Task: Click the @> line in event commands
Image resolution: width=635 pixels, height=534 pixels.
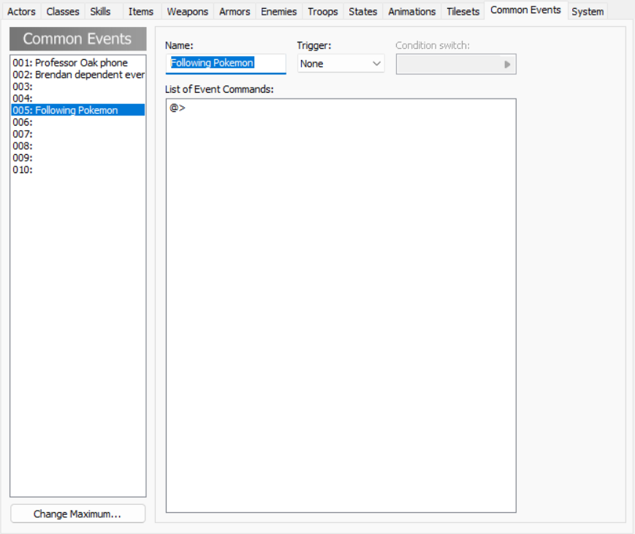Action: tap(178, 108)
